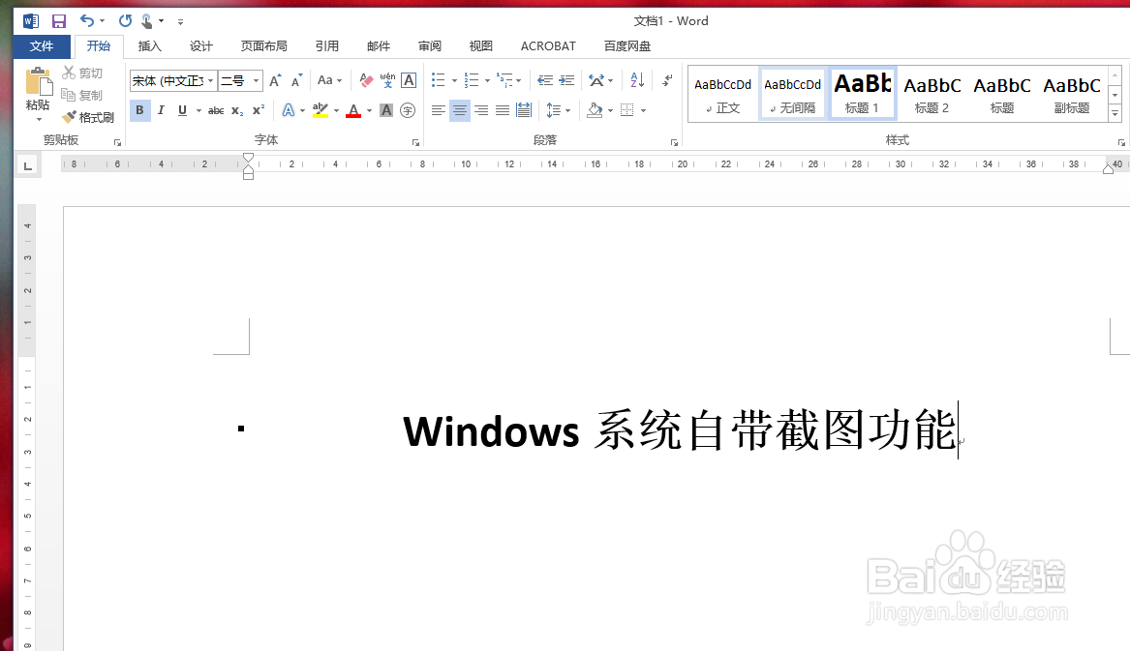Switch to the 设计 tab
Image resolution: width=1130 pixels, height=651 pixels.
pos(201,46)
